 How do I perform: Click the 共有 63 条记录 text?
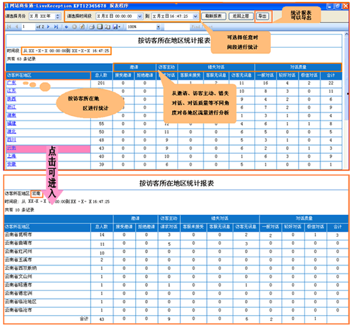point(21,59)
